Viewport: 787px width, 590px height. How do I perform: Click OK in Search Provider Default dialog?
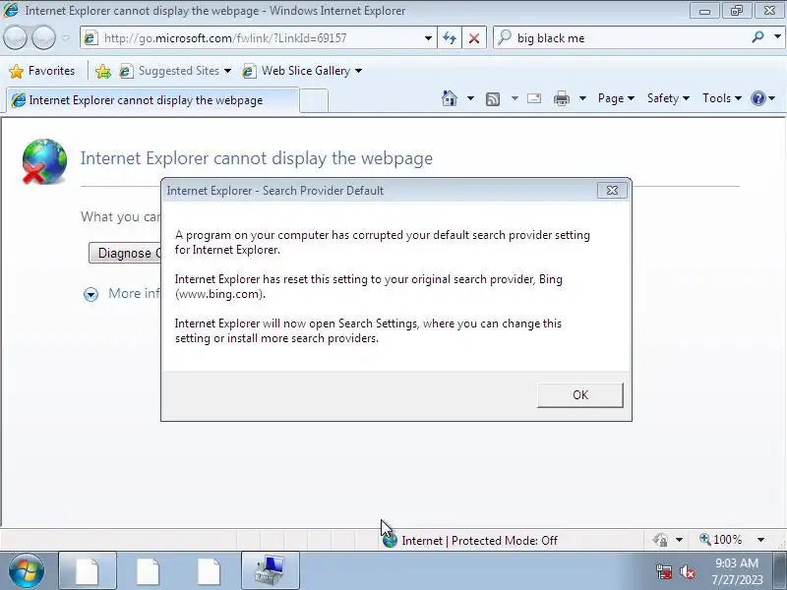coord(579,395)
